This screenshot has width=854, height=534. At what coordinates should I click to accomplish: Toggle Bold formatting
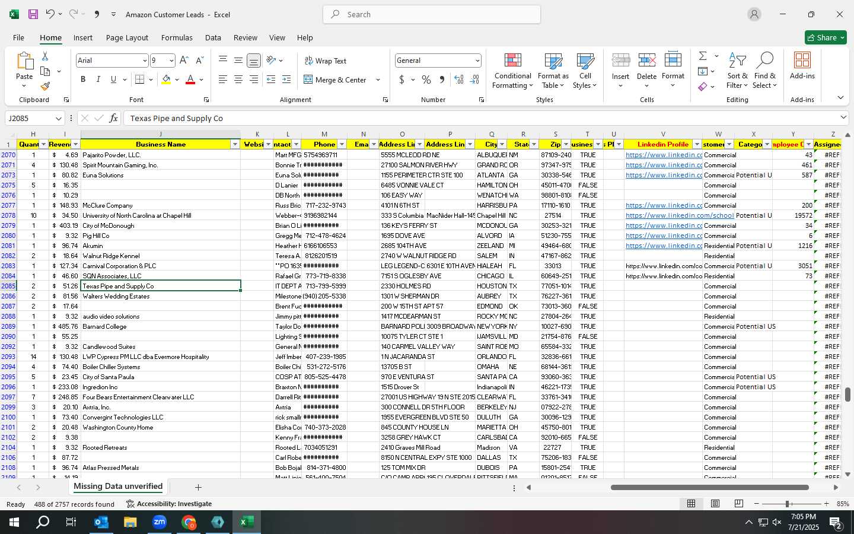click(x=83, y=80)
